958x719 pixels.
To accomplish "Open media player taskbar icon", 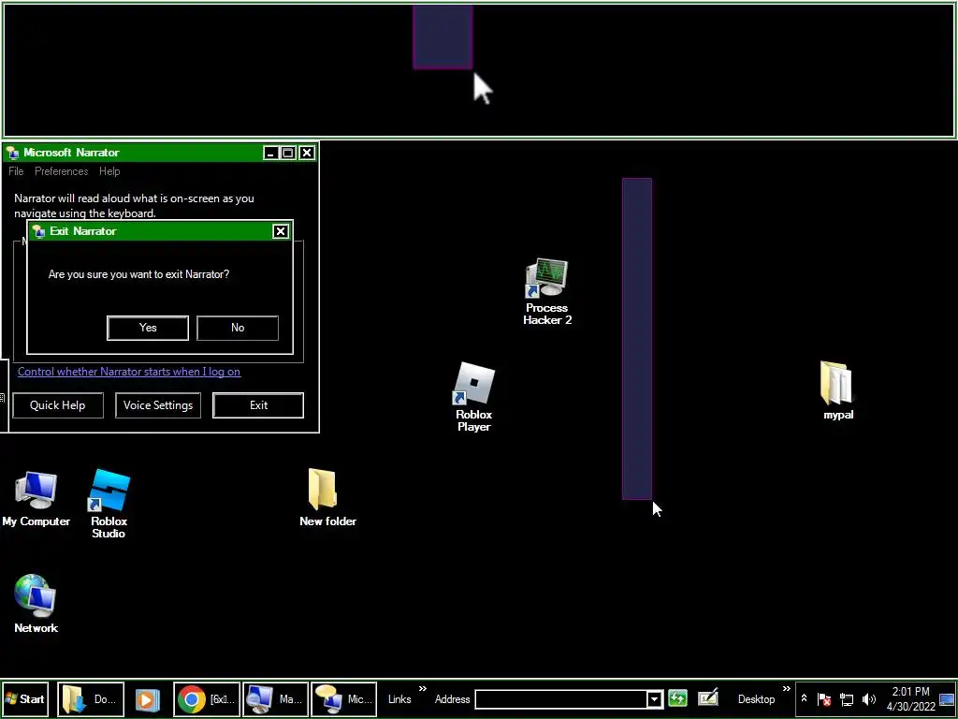I will coord(147,699).
